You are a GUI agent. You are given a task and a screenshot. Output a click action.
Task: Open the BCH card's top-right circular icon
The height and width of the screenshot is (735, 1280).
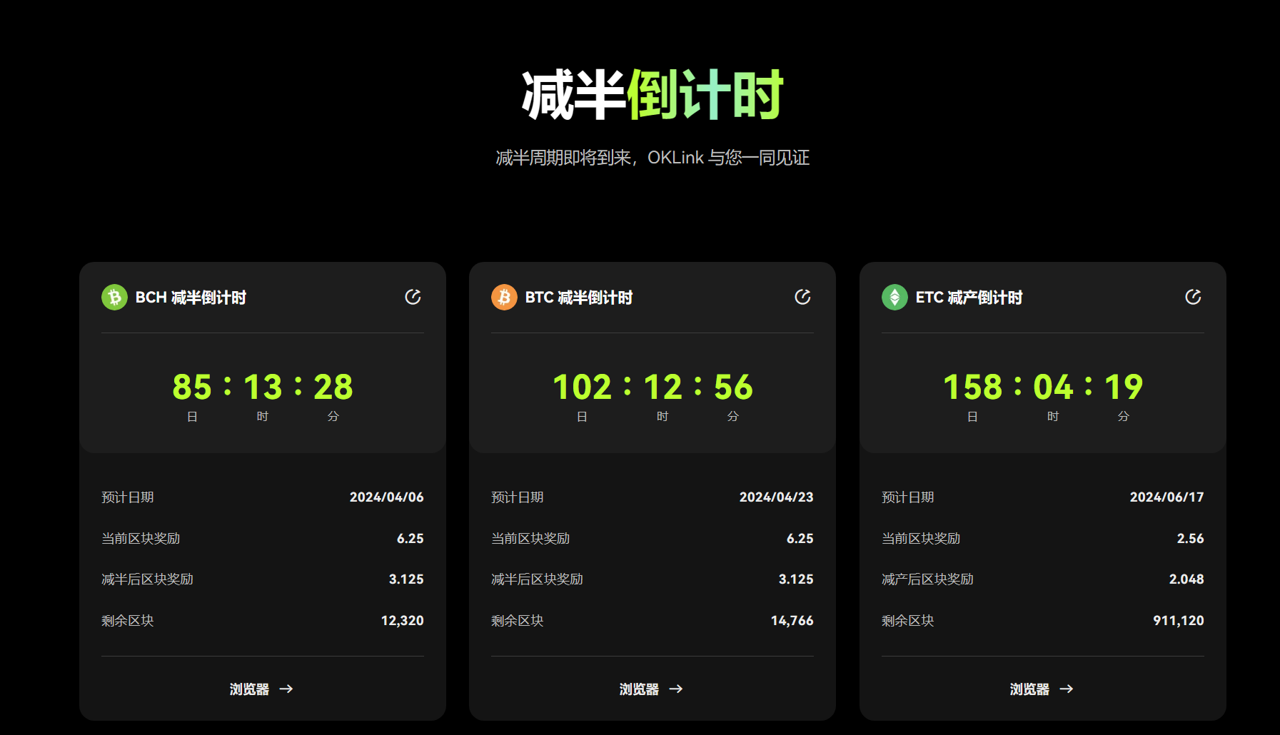[413, 297]
